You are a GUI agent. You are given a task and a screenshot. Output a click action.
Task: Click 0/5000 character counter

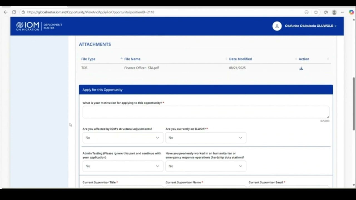click(325, 121)
